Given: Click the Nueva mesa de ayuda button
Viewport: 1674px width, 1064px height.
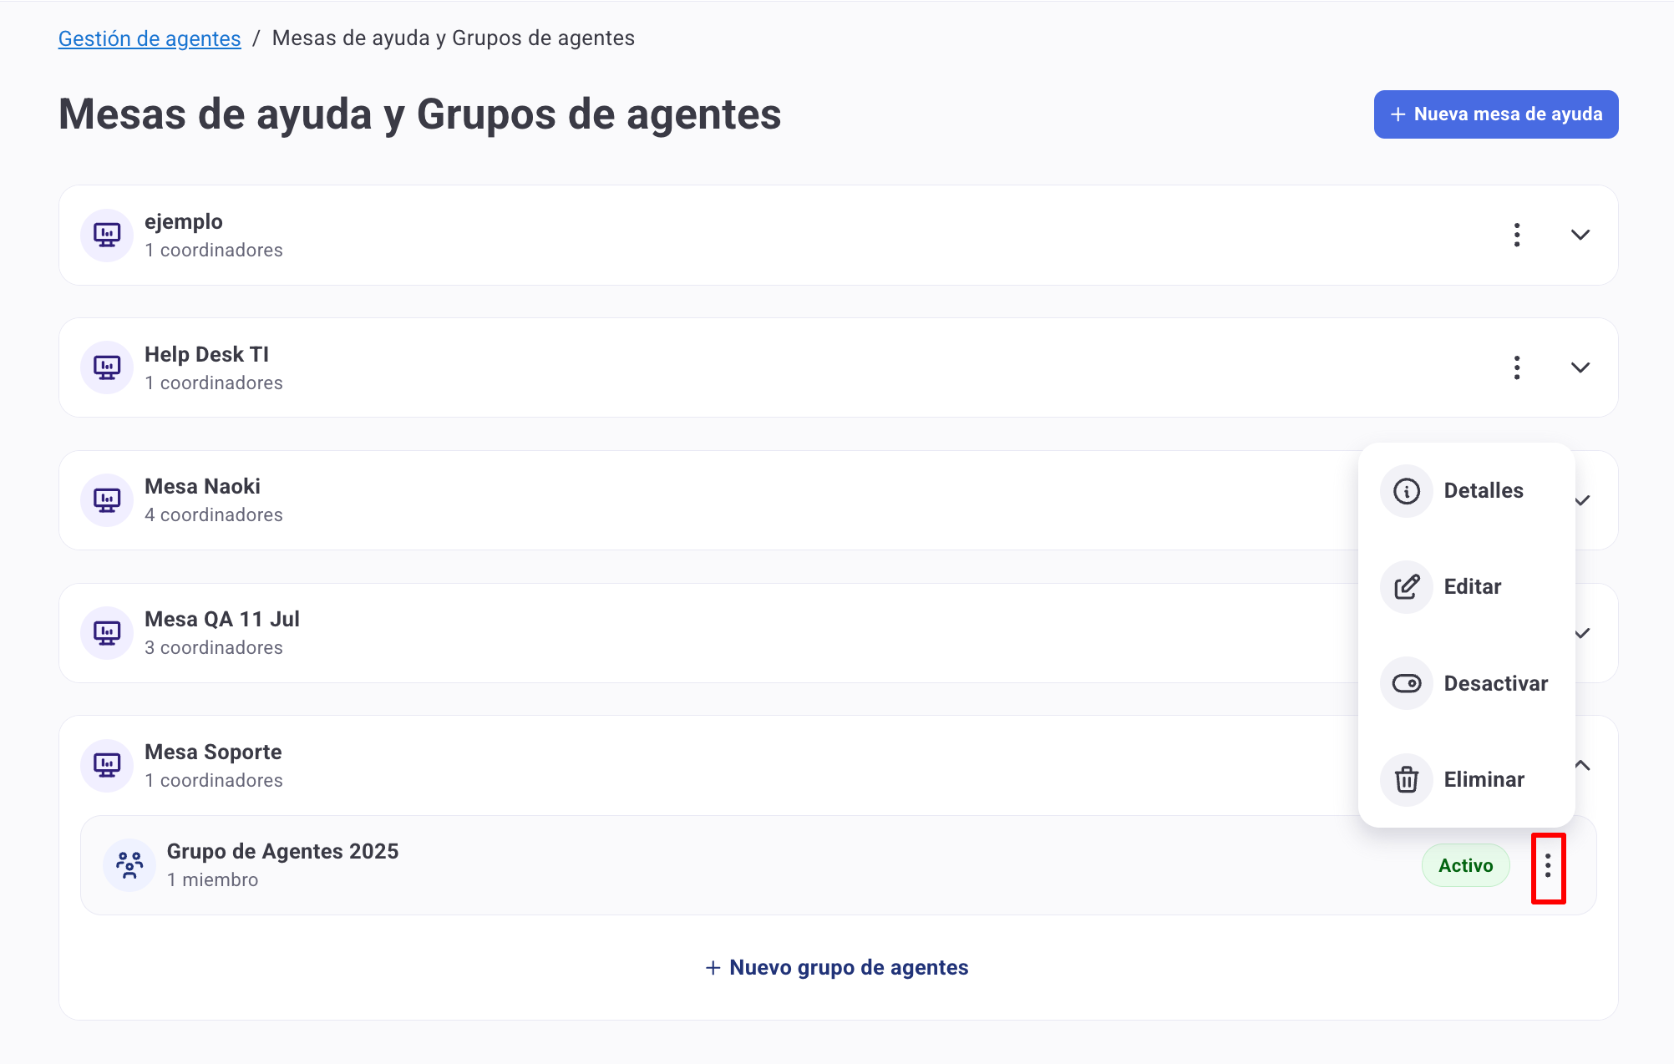Looking at the screenshot, I should point(1495,114).
